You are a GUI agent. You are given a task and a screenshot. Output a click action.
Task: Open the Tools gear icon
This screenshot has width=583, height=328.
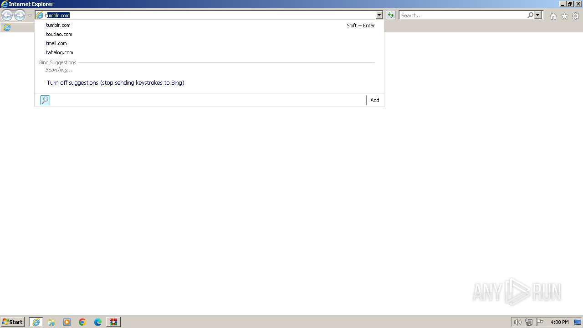(x=576, y=16)
